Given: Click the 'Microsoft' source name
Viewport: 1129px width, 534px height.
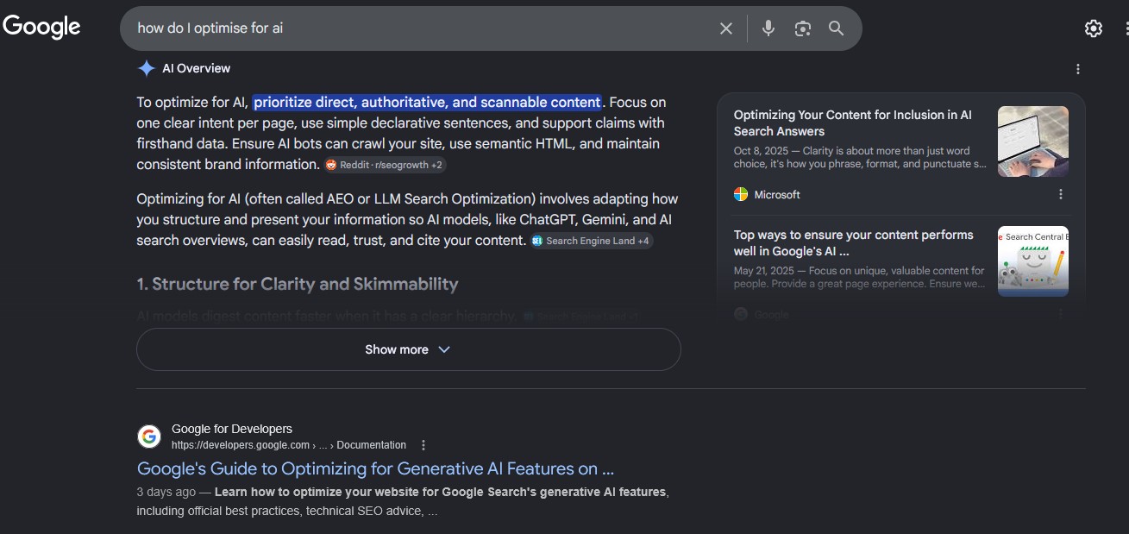Looking at the screenshot, I should (x=777, y=194).
